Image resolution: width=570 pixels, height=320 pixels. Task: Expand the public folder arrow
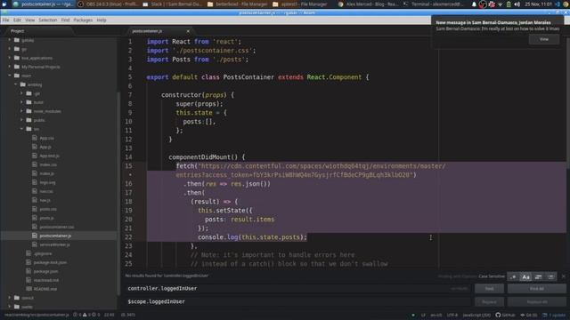click(x=21, y=120)
